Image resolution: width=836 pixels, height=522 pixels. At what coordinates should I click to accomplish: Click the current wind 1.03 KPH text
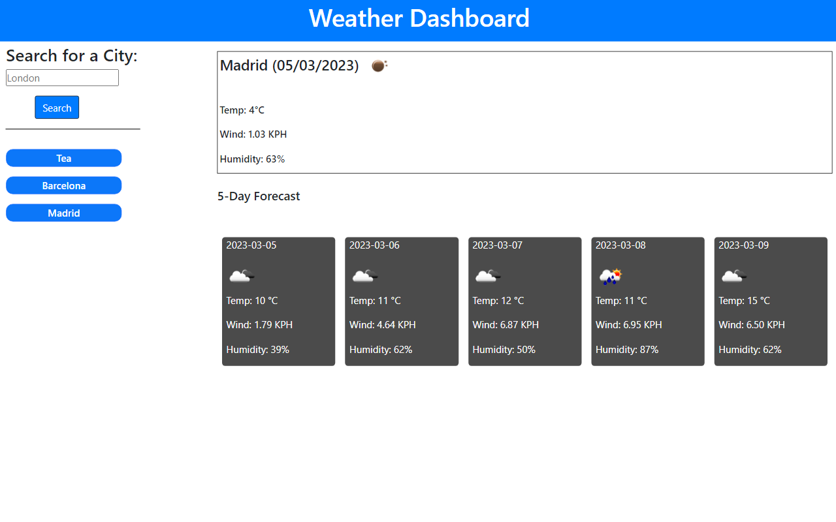(x=253, y=134)
